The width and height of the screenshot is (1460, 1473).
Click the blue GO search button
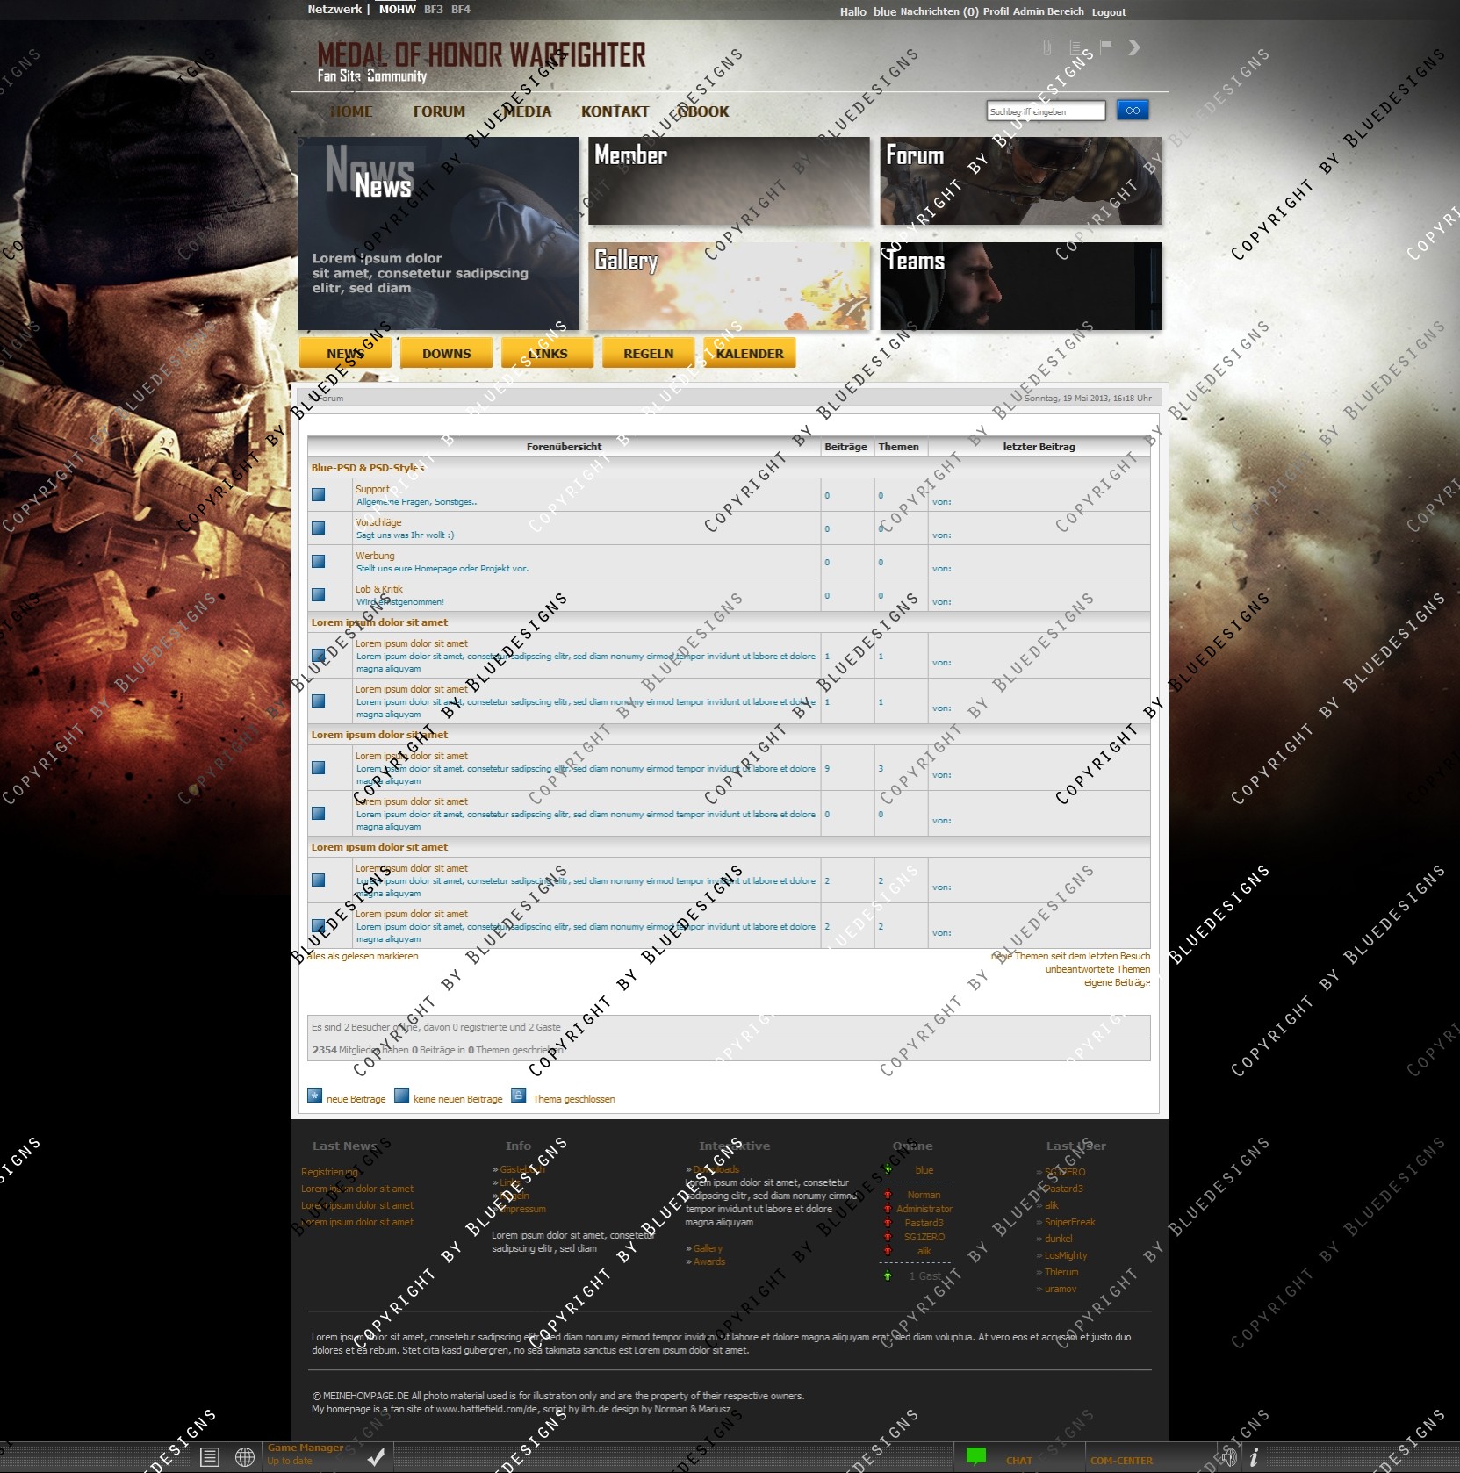tap(1133, 111)
